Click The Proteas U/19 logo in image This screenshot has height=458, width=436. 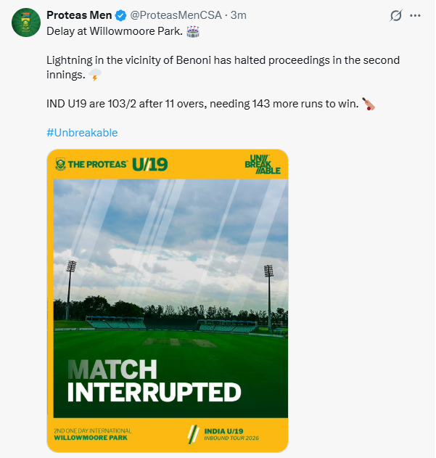pos(111,165)
